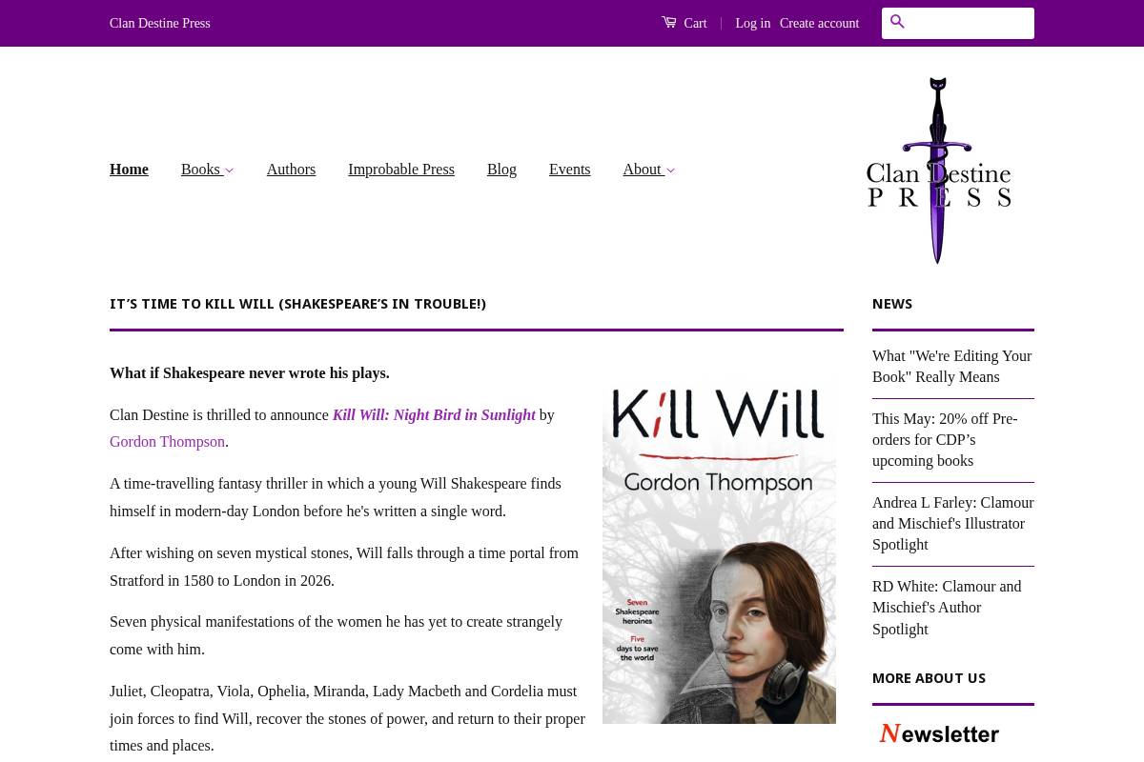Click Kill Will: Night Bird in Sunlight link
Screen dimensions: 1144x762
click(434, 414)
